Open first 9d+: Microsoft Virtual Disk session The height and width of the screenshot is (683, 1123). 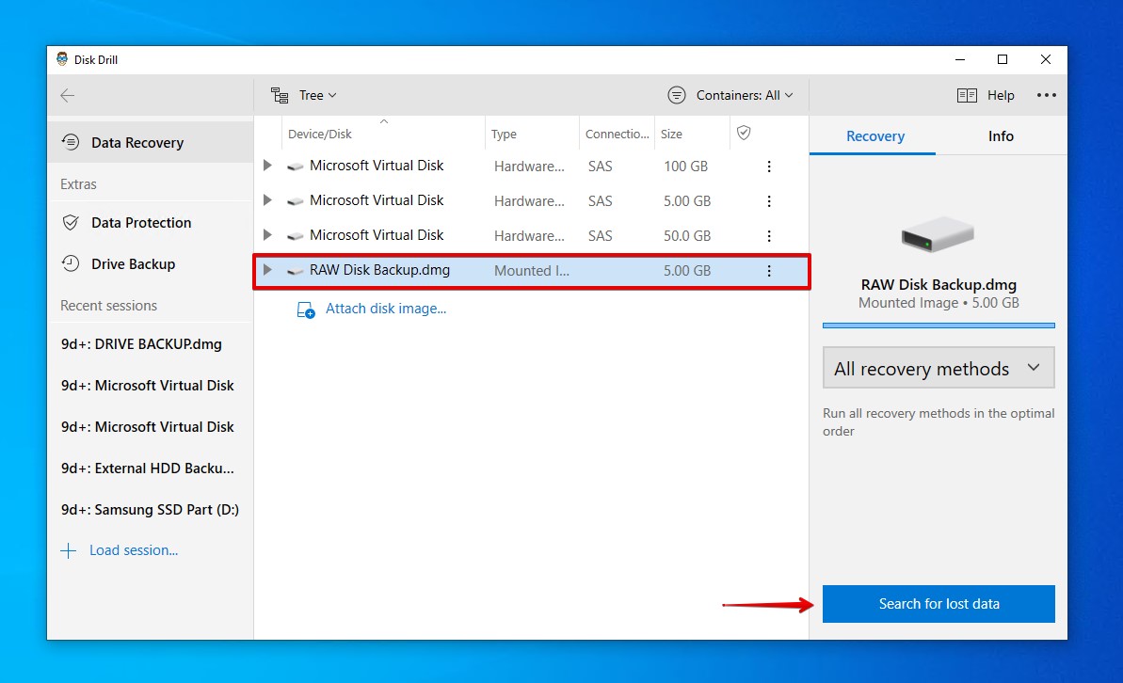click(148, 386)
